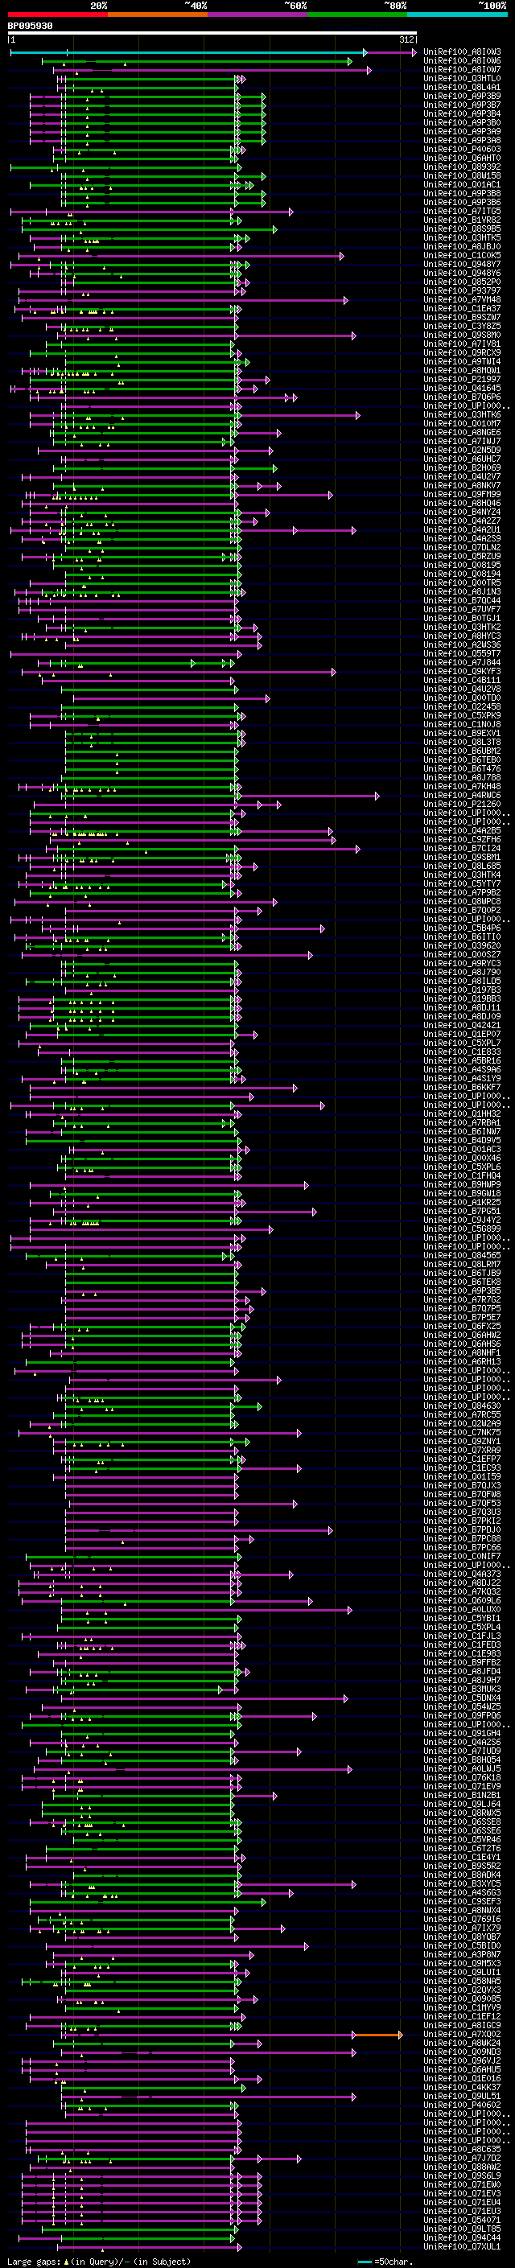Click hit label UniRef100_P21997
This screenshot has height=2268, width=515.
(462, 380)
